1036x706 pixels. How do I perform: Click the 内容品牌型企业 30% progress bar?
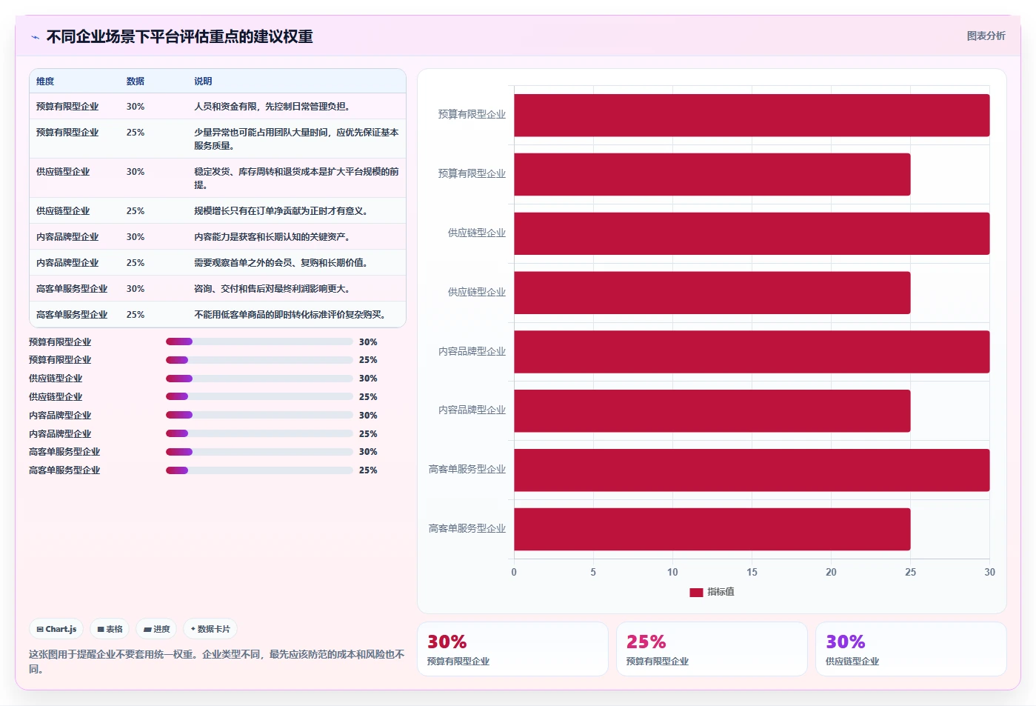[x=259, y=415]
